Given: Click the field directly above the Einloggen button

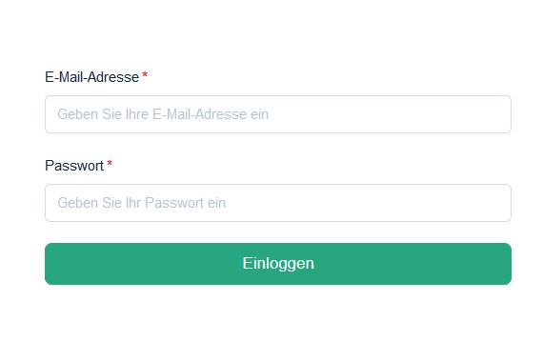Looking at the screenshot, I should [x=278, y=203].
